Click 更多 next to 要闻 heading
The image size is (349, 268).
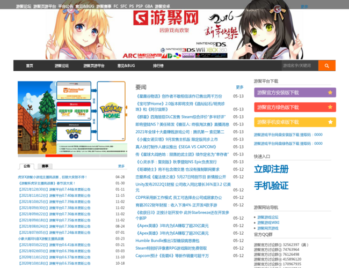pos(239,87)
